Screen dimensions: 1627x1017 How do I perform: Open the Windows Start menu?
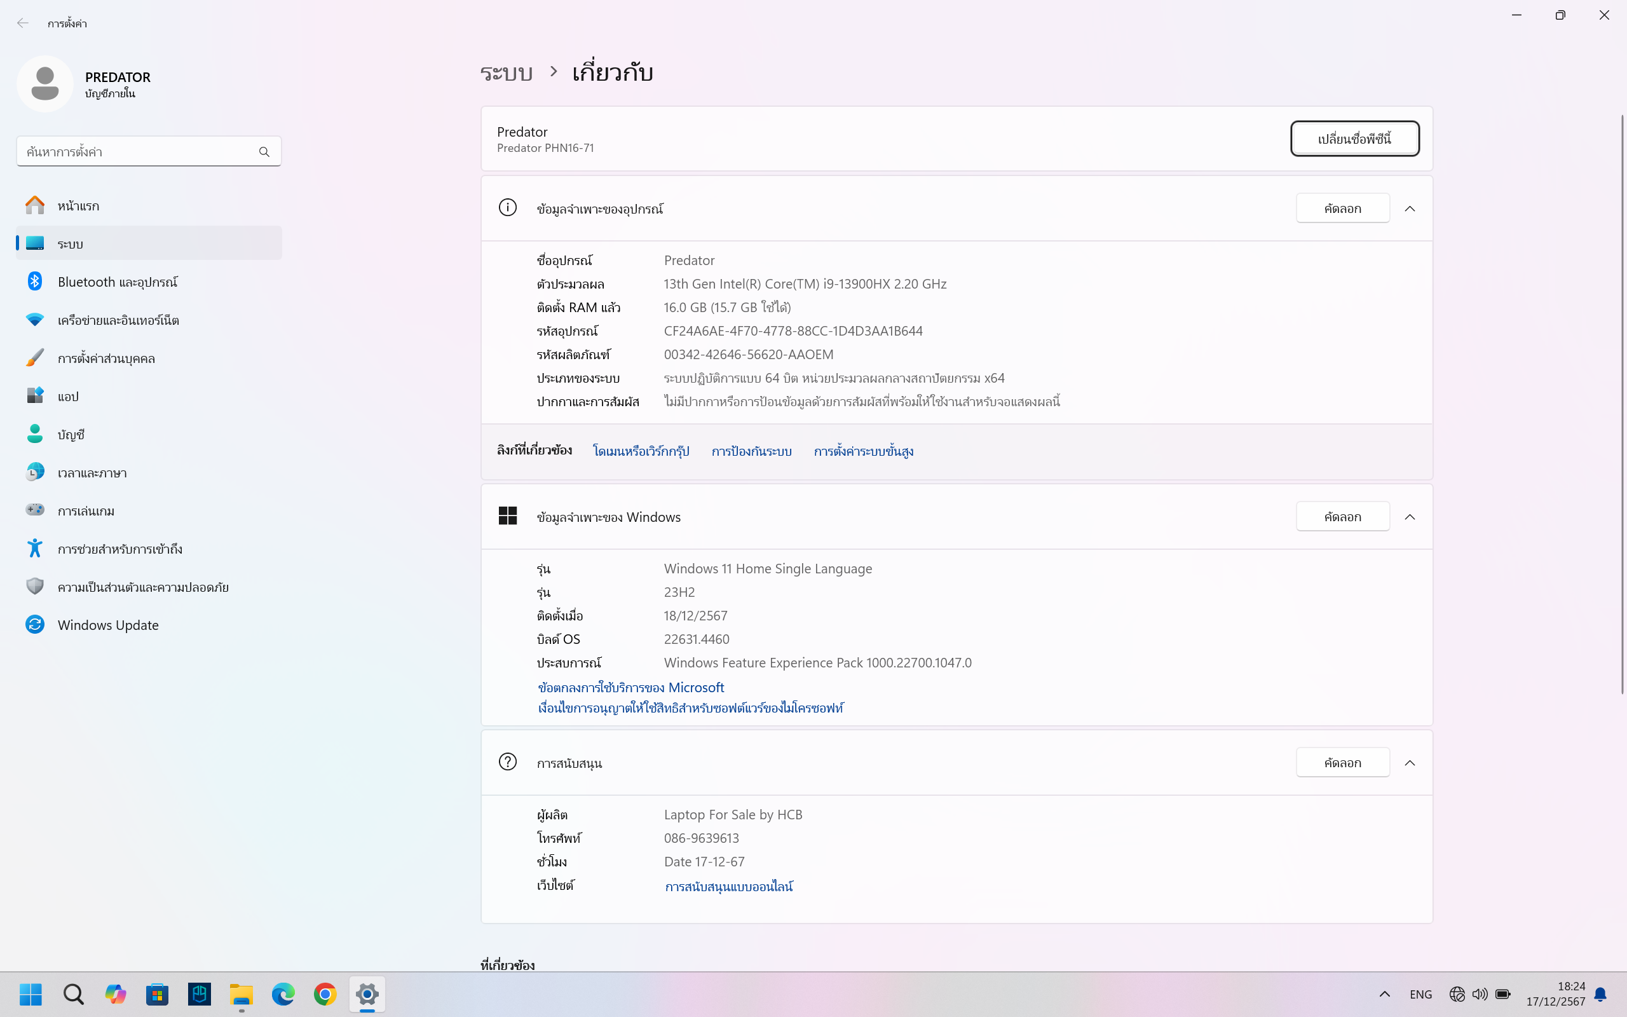tap(31, 993)
